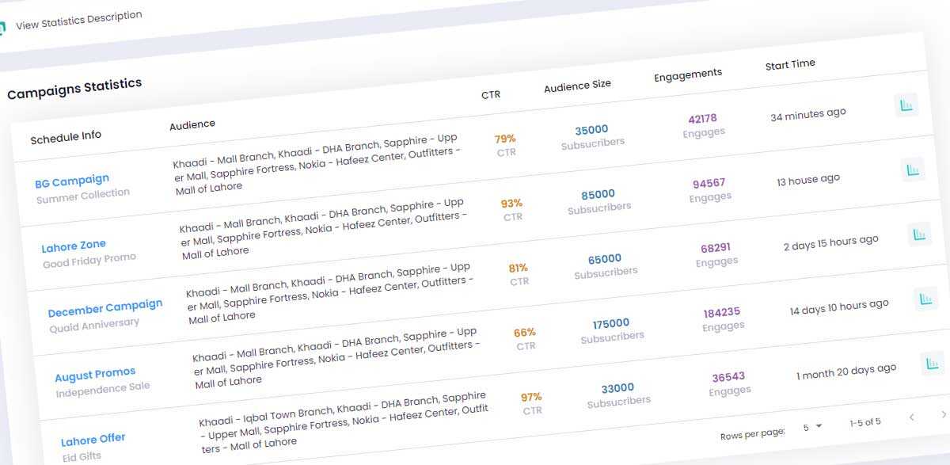Select the Engagements column header

click(x=687, y=74)
